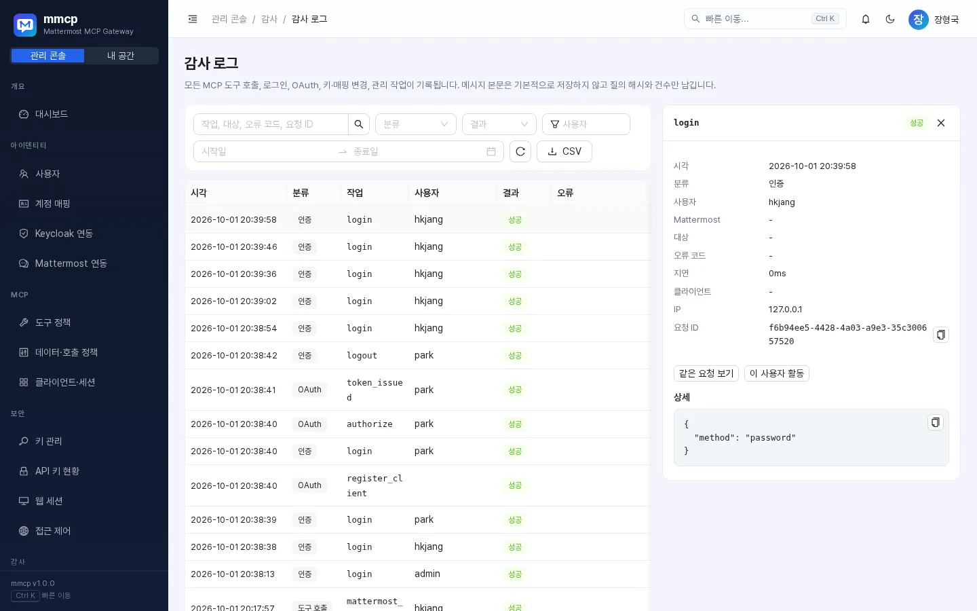
Task: Open user avatar 장 menu
Action: click(x=918, y=19)
